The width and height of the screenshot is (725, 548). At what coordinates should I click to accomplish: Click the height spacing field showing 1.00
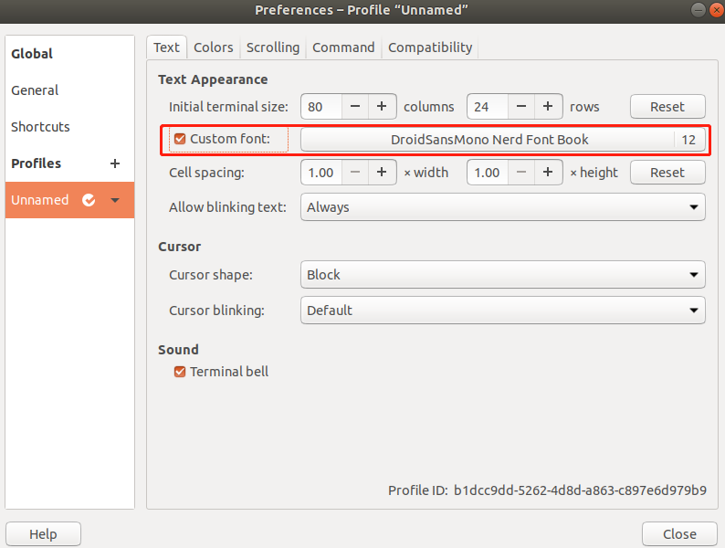[x=488, y=173]
